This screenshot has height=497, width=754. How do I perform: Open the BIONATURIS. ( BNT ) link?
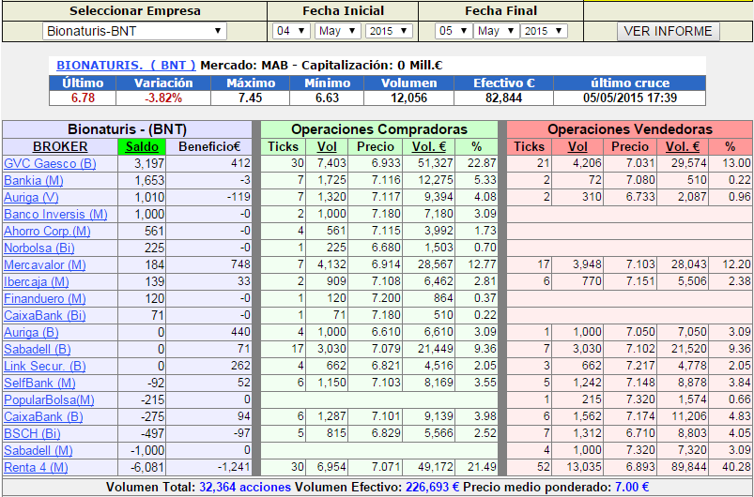tap(126, 66)
